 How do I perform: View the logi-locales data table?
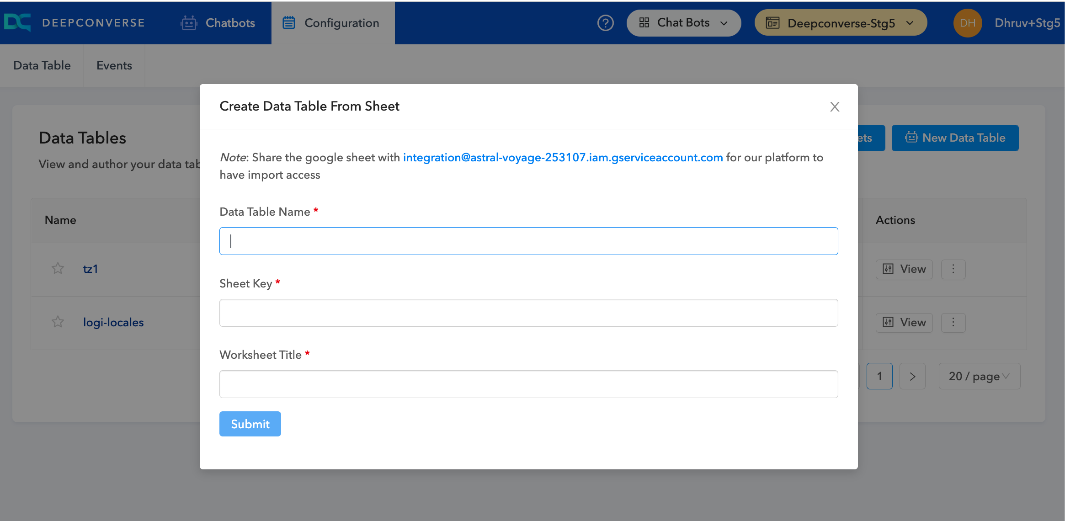point(904,323)
